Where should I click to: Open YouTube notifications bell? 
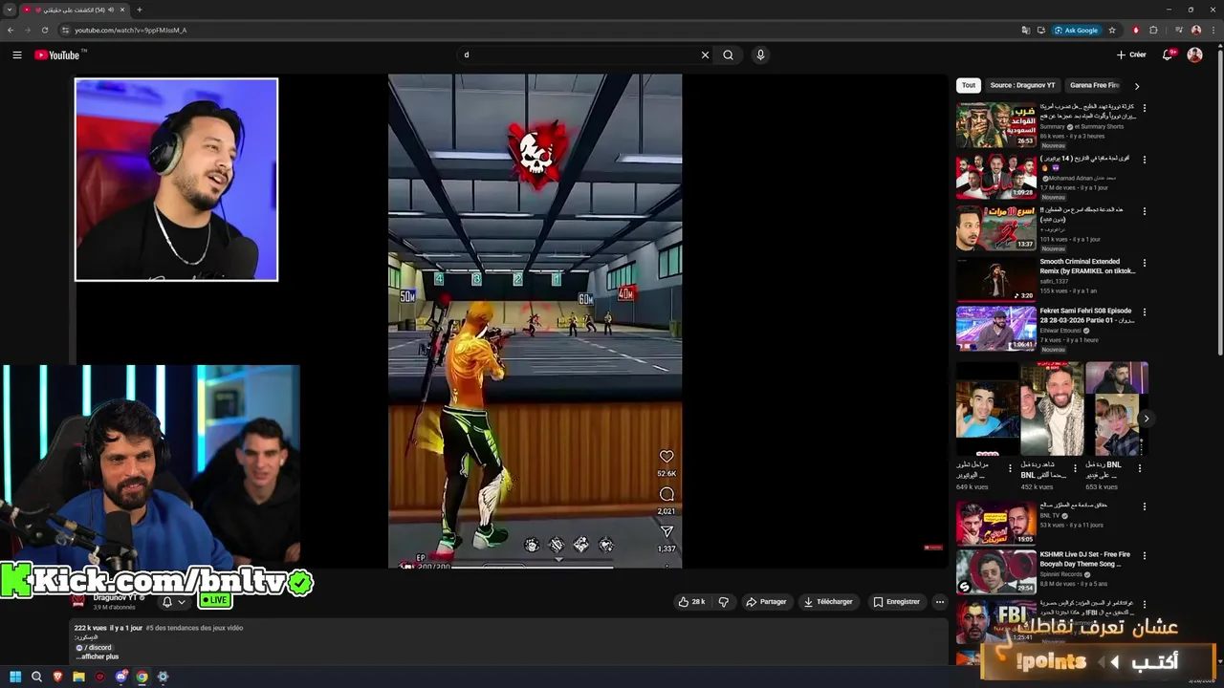pyautogui.click(x=1168, y=54)
